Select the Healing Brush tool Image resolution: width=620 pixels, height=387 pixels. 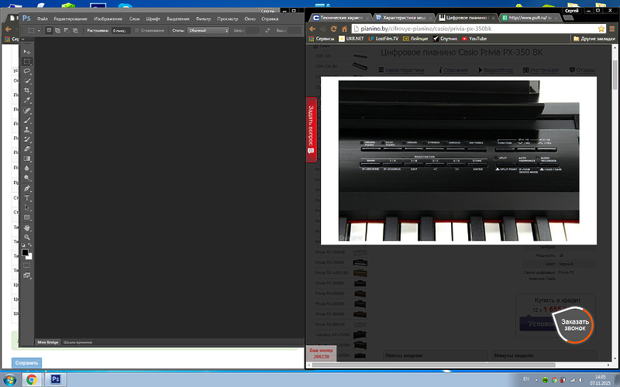27,111
